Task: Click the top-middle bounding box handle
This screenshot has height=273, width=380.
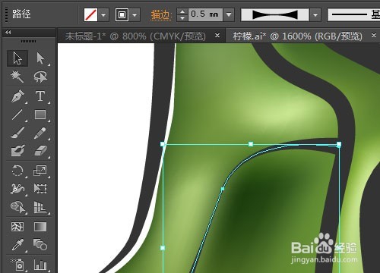Action: pos(251,144)
